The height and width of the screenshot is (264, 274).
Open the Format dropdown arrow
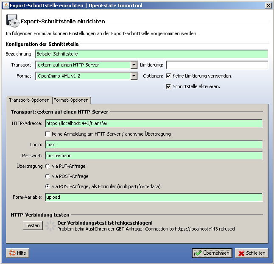[x=134, y=76]
